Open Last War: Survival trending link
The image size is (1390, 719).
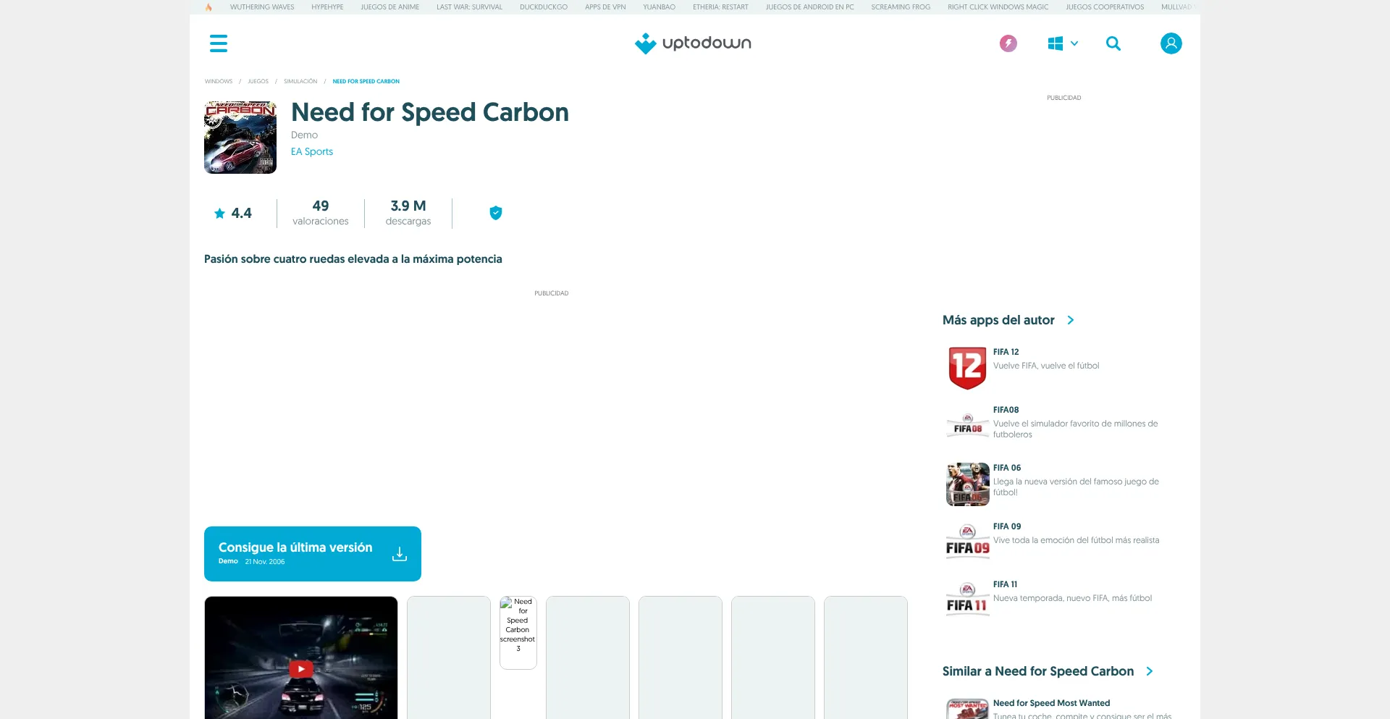click(469, 7)
